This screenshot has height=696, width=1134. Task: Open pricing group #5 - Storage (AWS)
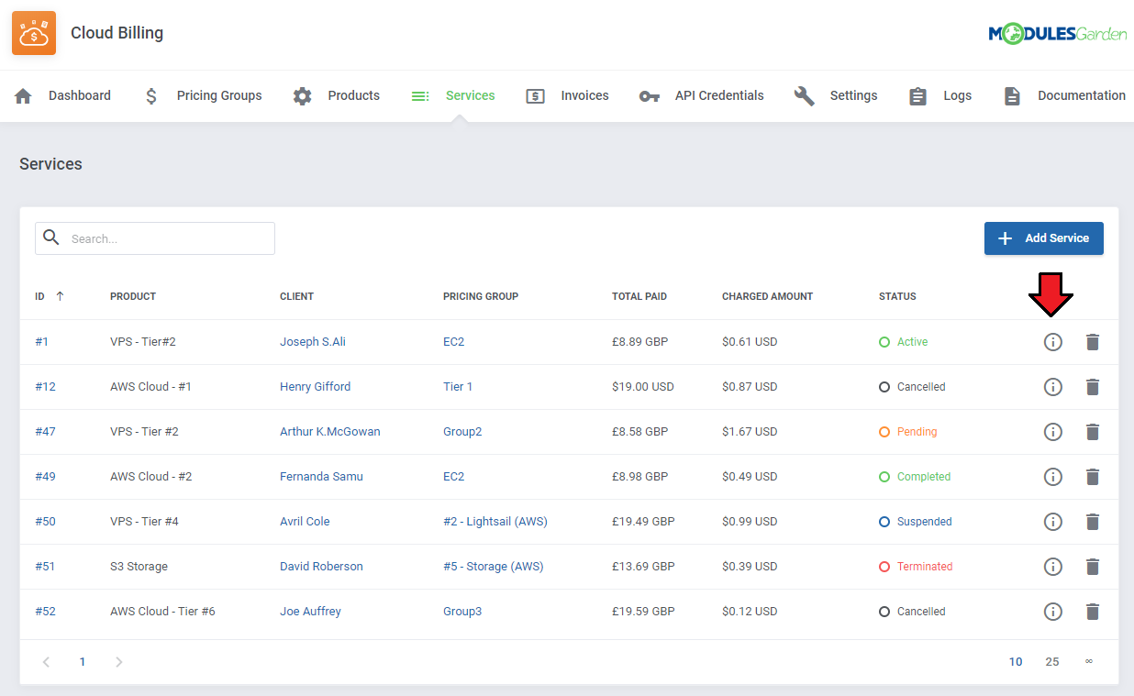494,567
